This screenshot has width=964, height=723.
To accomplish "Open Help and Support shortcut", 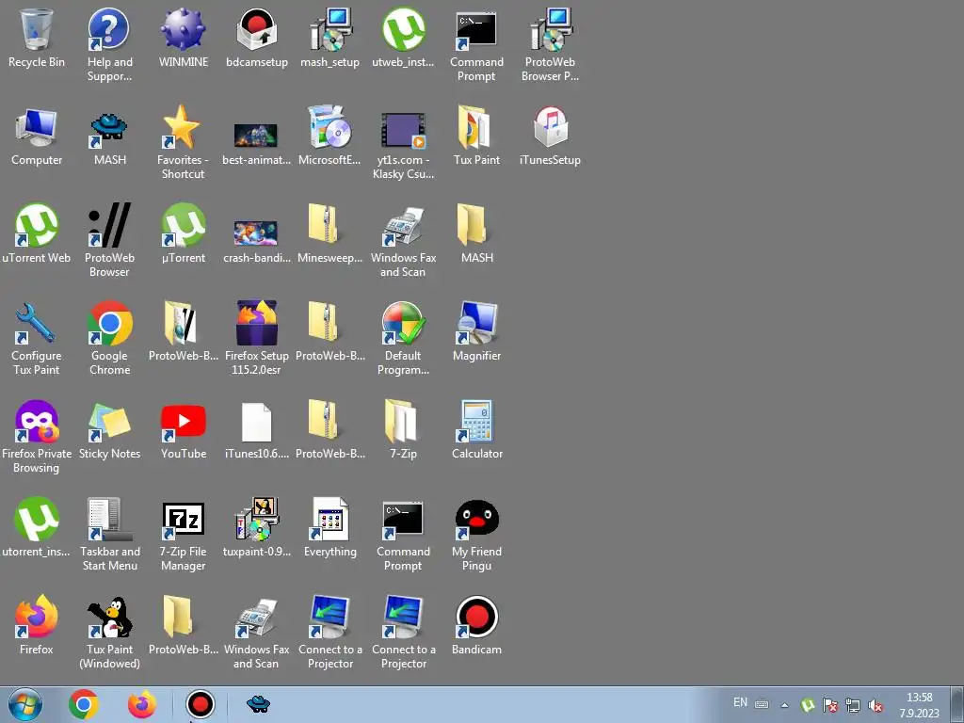I will tap(109, 29).
